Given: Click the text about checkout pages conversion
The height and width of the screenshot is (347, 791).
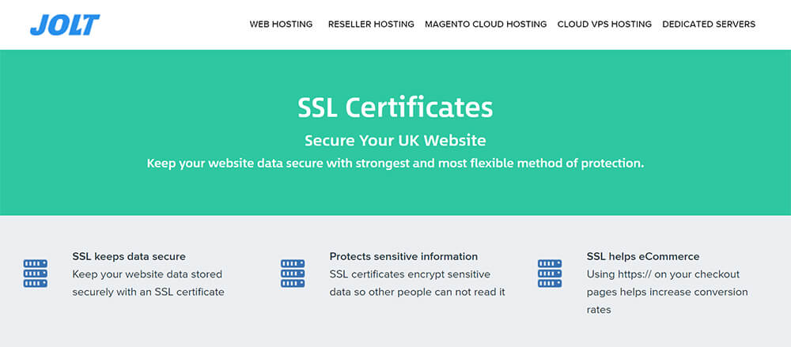Looking at the screenshot, I should [667, 292].
